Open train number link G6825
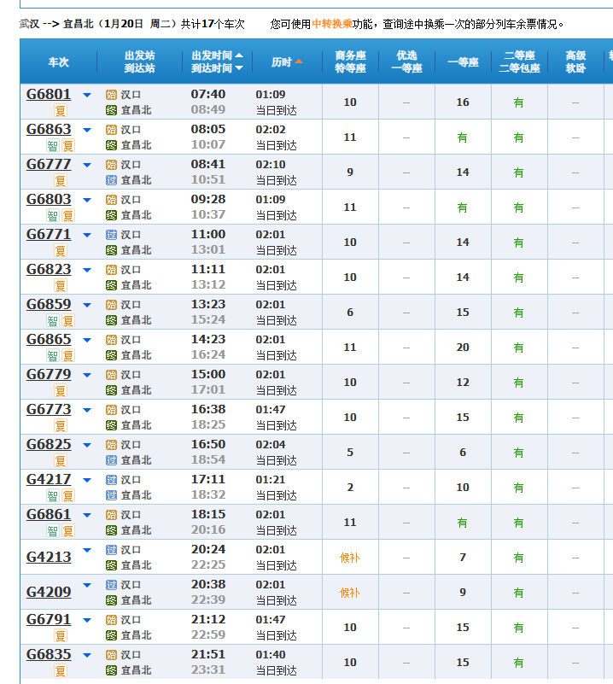Image resolution: width=613 pixels, height=684 pixels. point(49,445)
